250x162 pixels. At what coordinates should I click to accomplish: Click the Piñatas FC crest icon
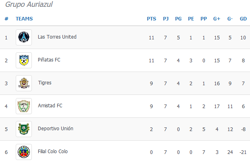(x=24, y=60)
